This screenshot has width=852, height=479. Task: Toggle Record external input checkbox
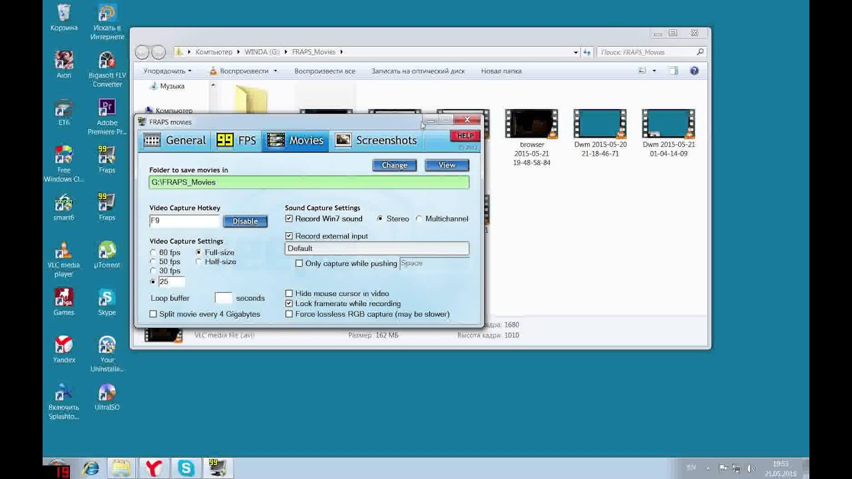[x=289, y=236]
